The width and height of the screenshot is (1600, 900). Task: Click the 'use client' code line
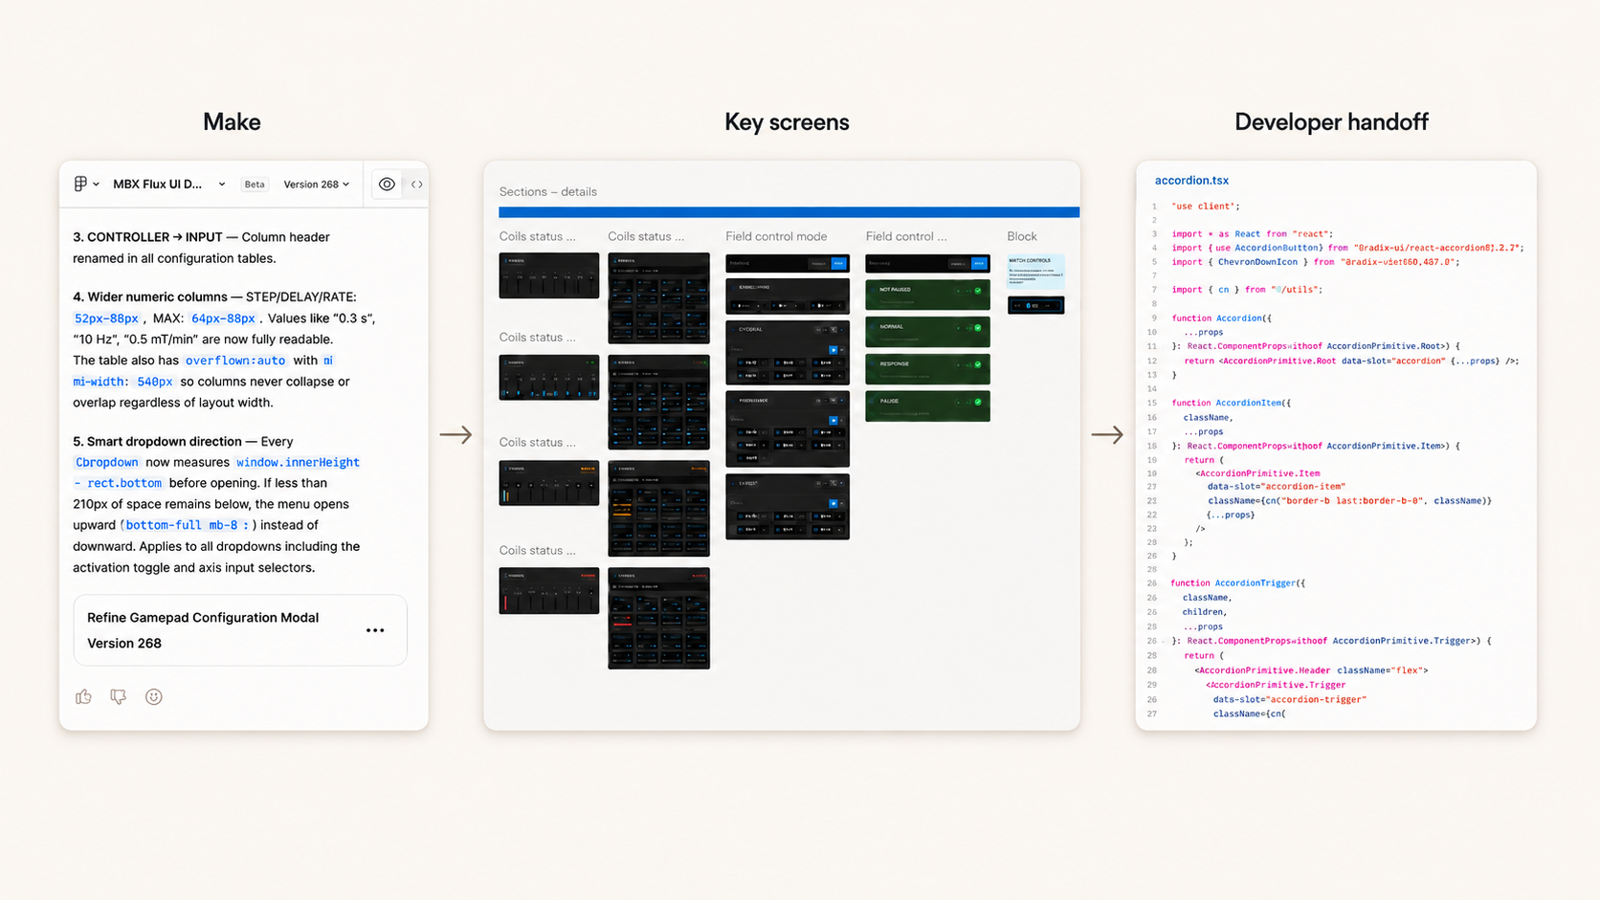pos(1206,206)
